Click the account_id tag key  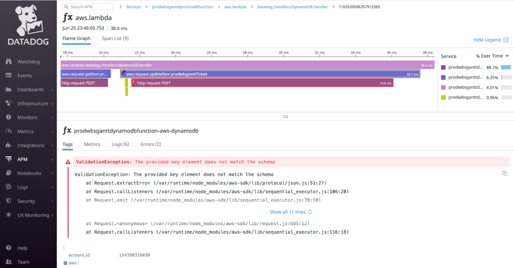coord(79,255)
